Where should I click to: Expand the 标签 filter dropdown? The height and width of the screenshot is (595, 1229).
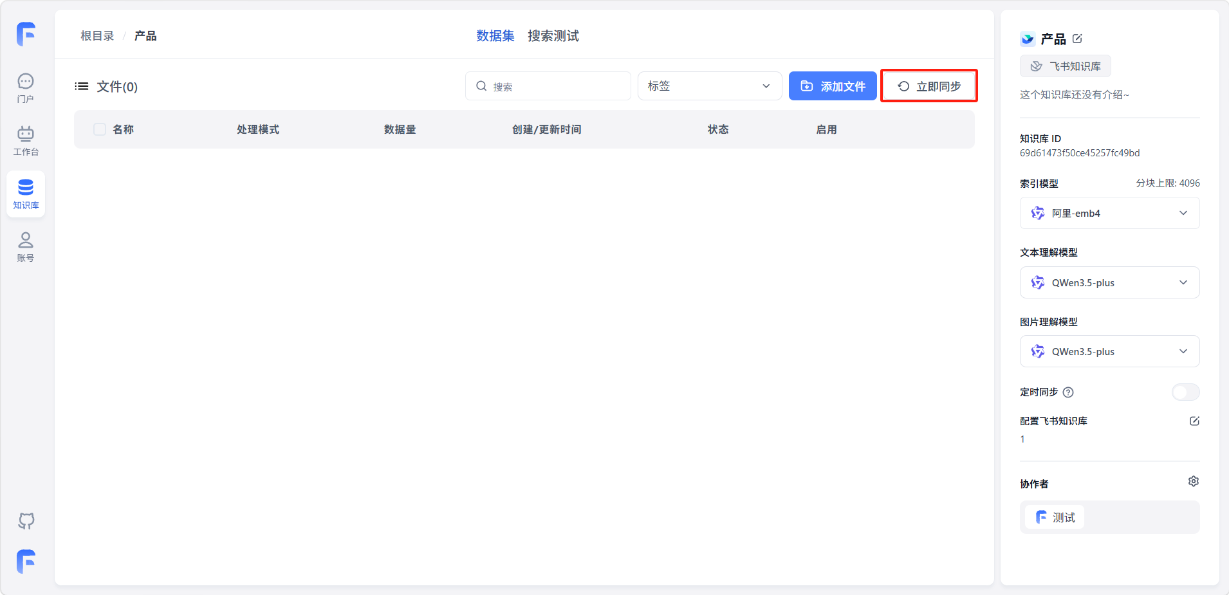(709, 86)
